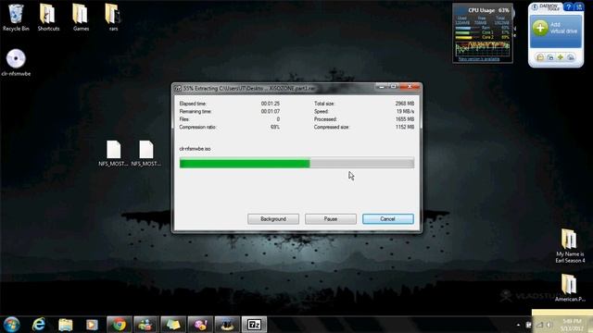
Task: Open the taskbar clock and date
Action: click(x=572, y=325)
